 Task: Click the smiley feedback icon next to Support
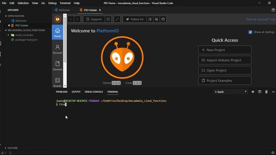tap(108, 19)
